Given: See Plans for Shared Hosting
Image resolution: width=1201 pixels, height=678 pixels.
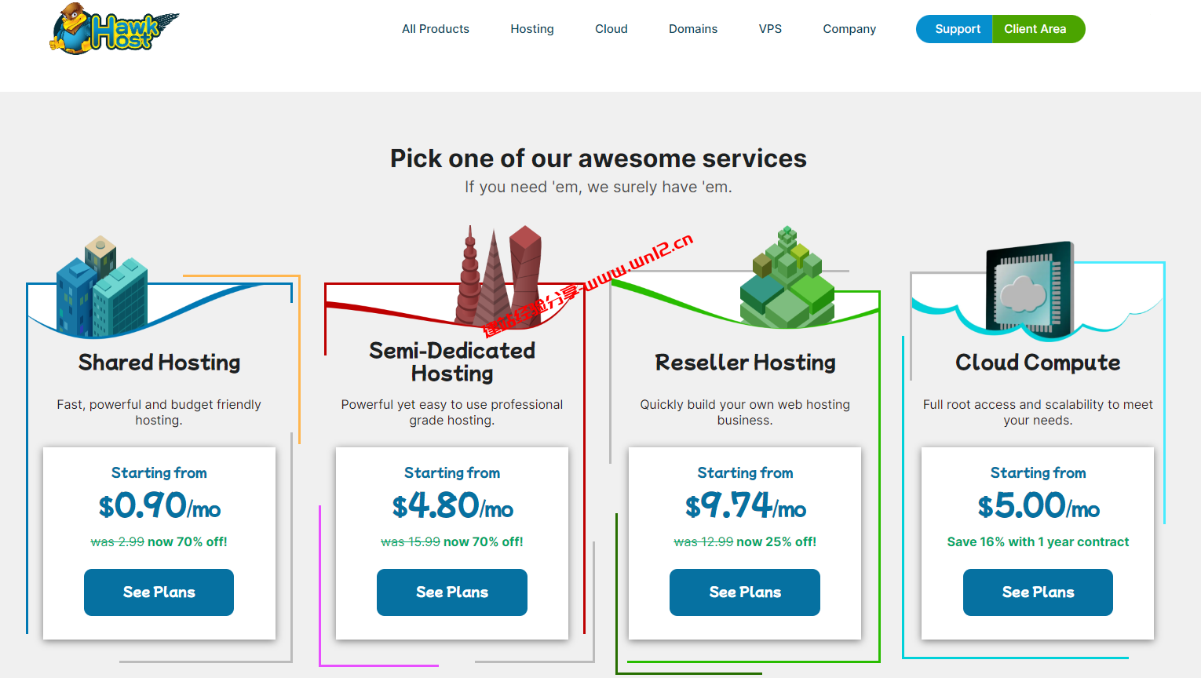Looking at the screenshot, I should point(159,592).
